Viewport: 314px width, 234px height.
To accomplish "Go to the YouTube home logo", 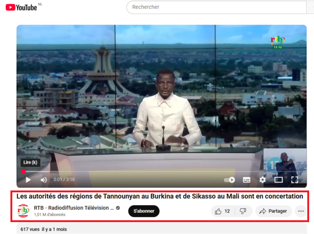I will pyautogui.click(x=22, y=7).
